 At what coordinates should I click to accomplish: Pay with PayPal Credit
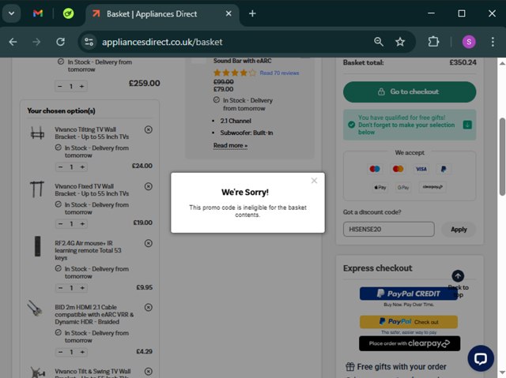click(409, 294)
